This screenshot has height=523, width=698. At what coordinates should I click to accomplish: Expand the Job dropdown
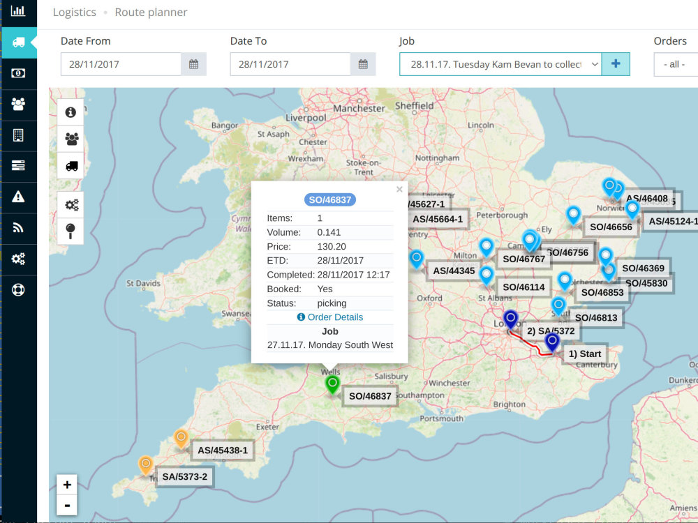coord(500,64)
